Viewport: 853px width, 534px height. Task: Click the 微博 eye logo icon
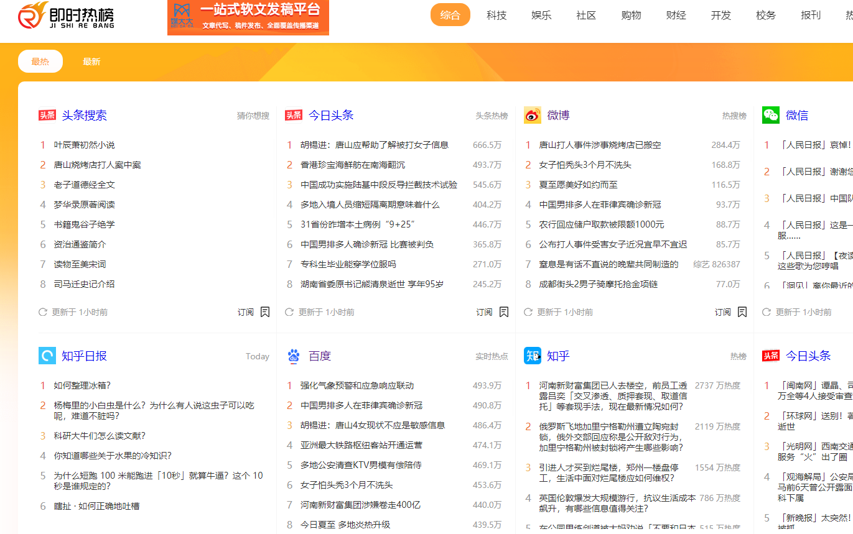(x=533, y=115)
